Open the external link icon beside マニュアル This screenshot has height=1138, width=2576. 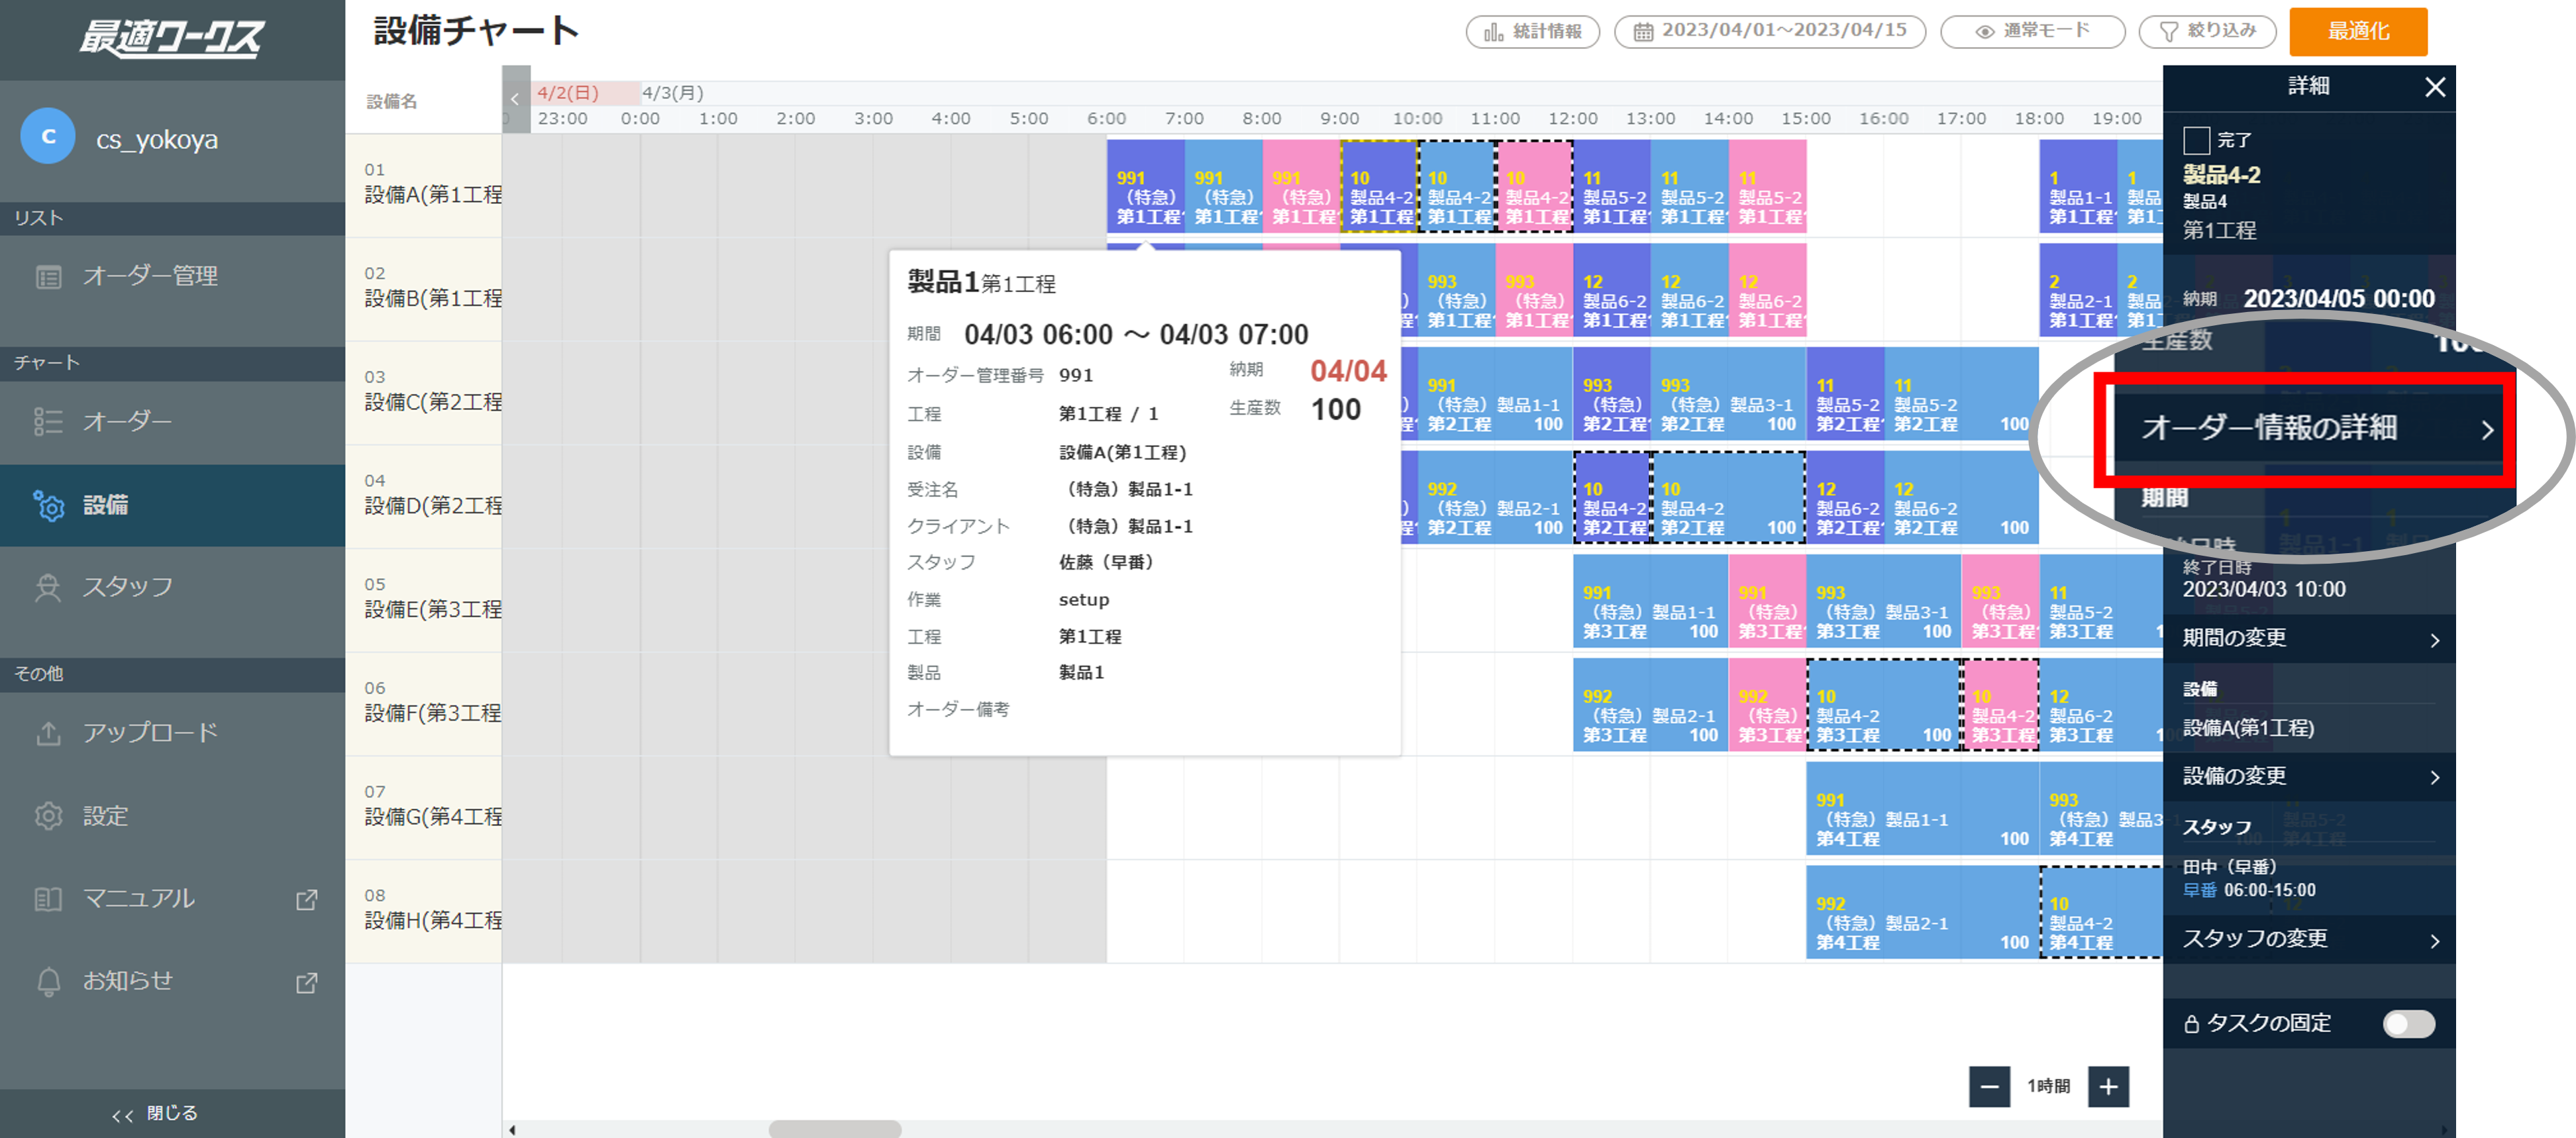coord(307,900)
